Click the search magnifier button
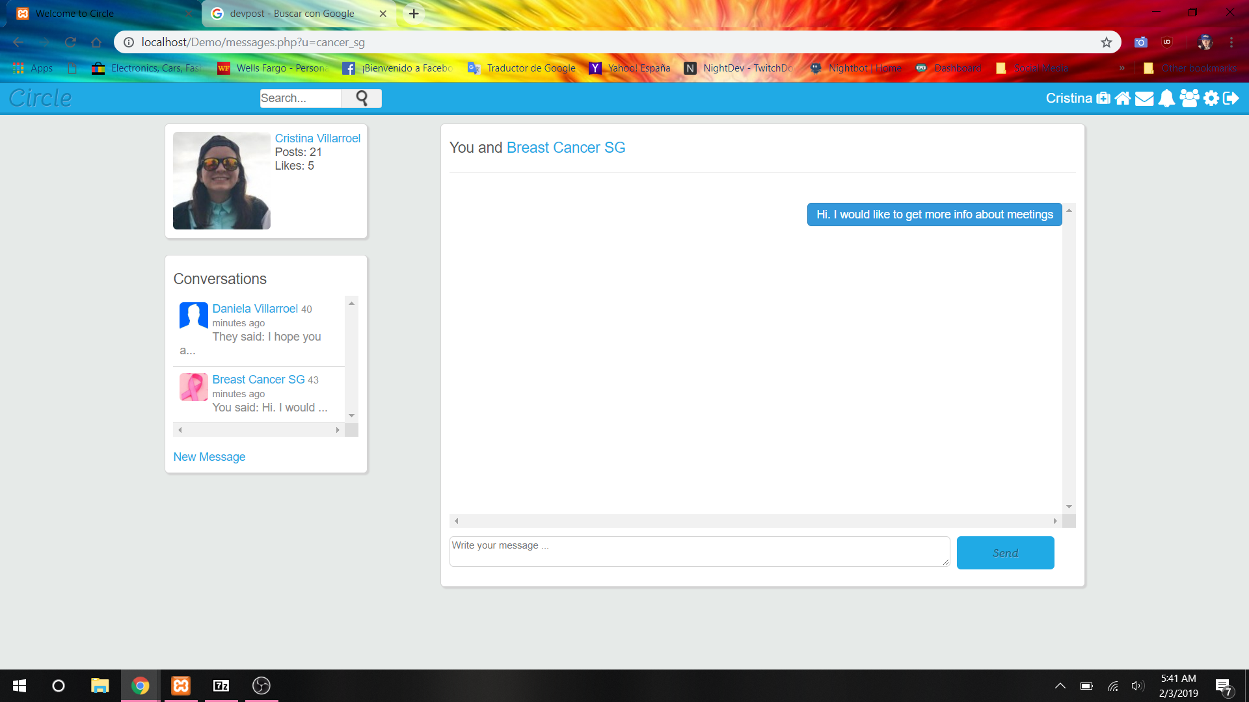The image size is (1249, 702). (x=362, y=98)
